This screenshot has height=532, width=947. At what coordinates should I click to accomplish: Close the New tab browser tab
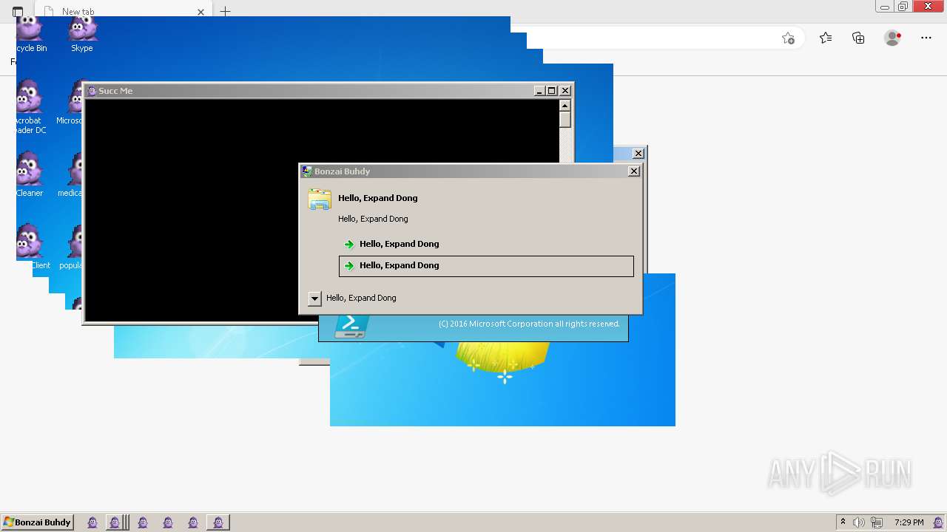point(200,12)
